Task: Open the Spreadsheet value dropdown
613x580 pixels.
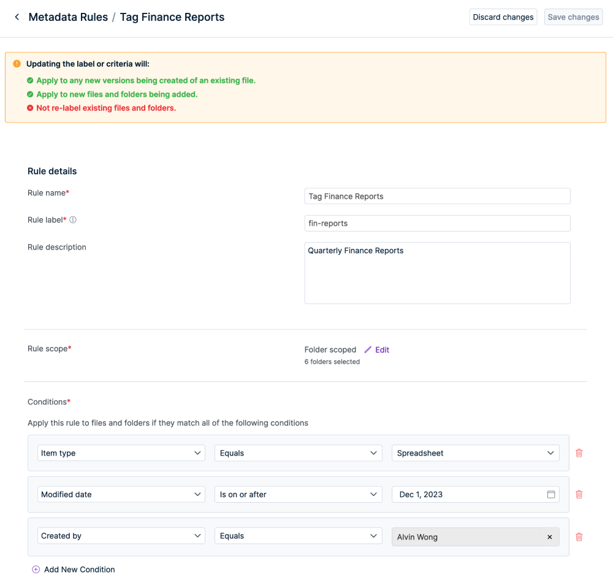Action: [476, 453]
